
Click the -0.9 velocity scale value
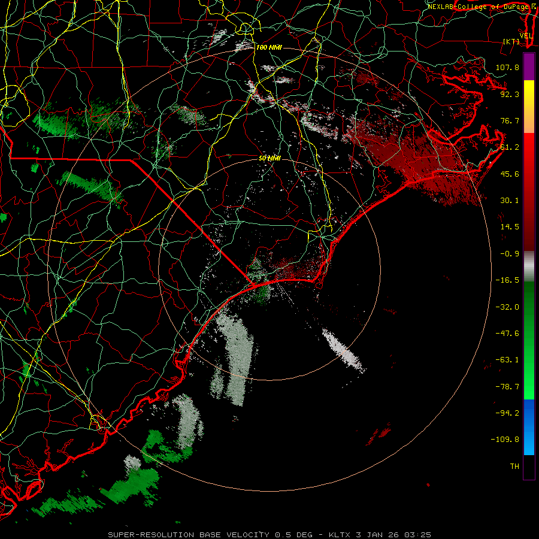510,254
